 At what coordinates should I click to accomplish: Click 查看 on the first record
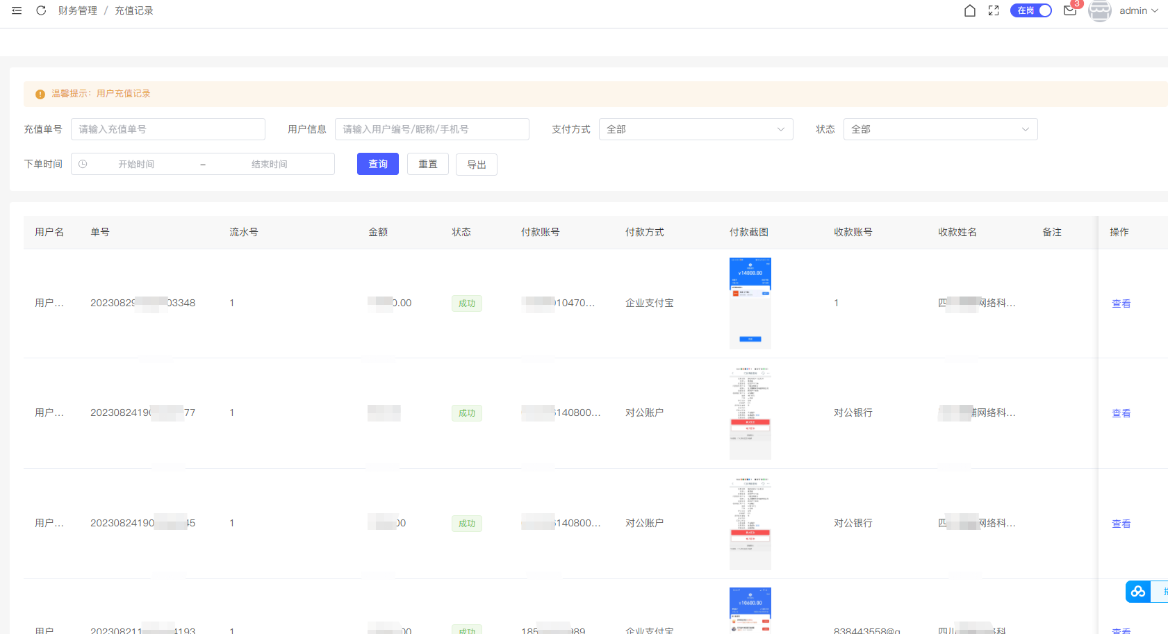[1121, 303]
